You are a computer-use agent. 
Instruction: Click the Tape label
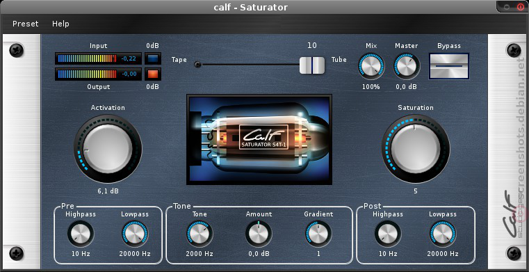[x=179, y=60]
